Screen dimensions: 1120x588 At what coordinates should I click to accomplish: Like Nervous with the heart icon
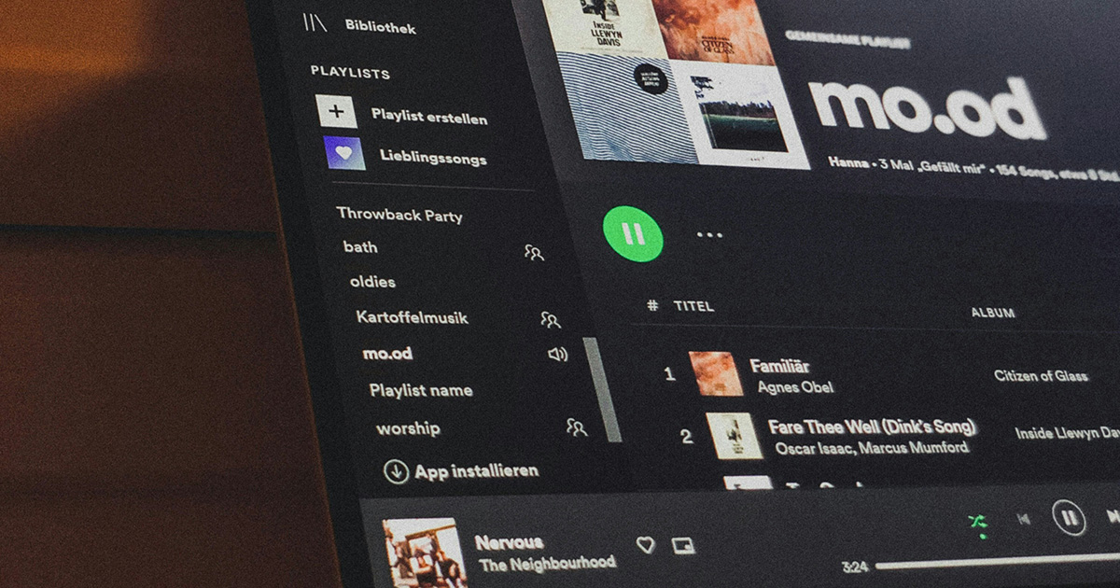click(x=645, y=544)
